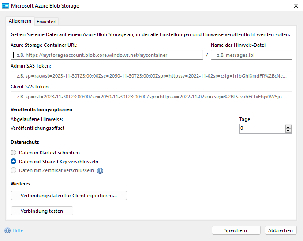Click the info icon beside Zertifikat option
The width and height of the screenshot is (303, 241).
(100, 171)
